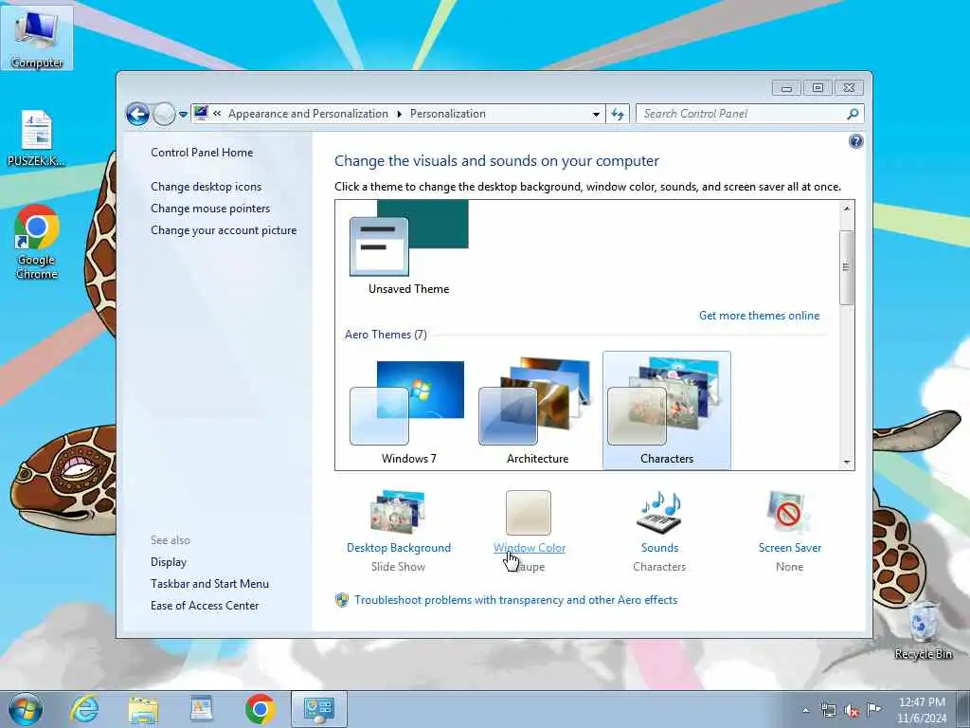
Task: Click the document app taskbar icon
Action: (x=201, y=709)
